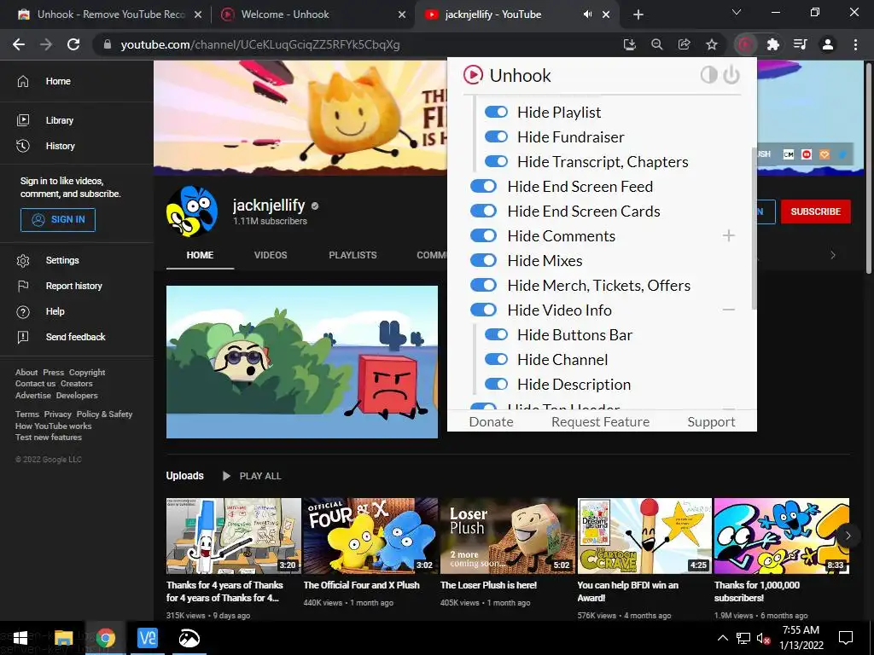Toggle the Hide Buttons Bar switch
Screen dimensions: 874x655
click(x=496, y=334)
